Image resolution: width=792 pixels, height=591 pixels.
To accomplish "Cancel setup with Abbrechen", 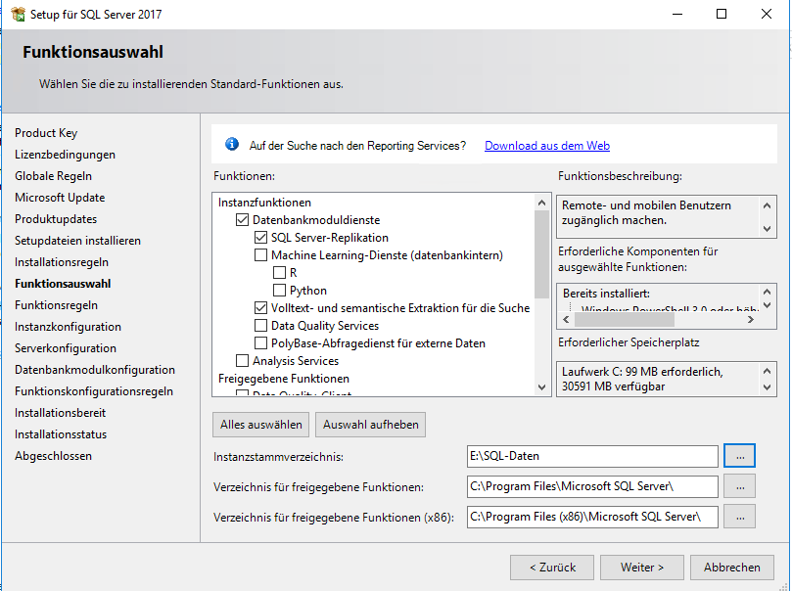I will coord(732,568).
